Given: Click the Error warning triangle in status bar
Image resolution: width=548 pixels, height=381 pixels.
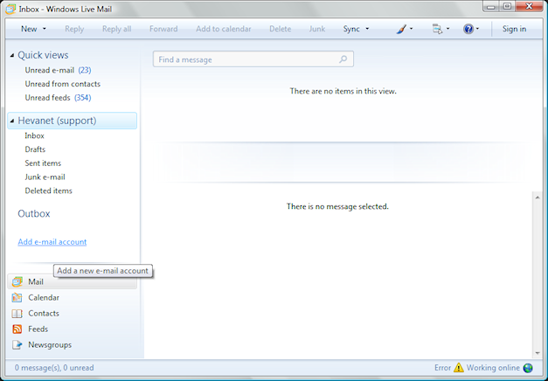Looking at the screenshot, I should point(459,368).
